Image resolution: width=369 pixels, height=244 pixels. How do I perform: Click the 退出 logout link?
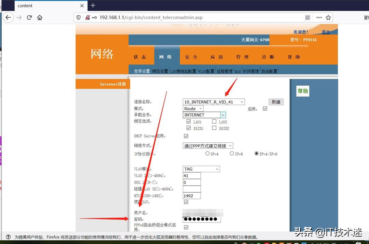325,32
